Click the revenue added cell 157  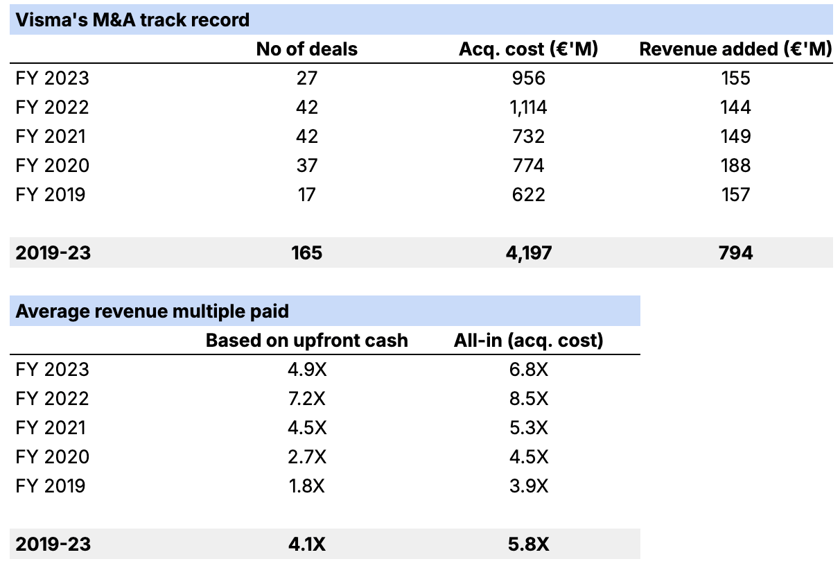coord(735,194)
